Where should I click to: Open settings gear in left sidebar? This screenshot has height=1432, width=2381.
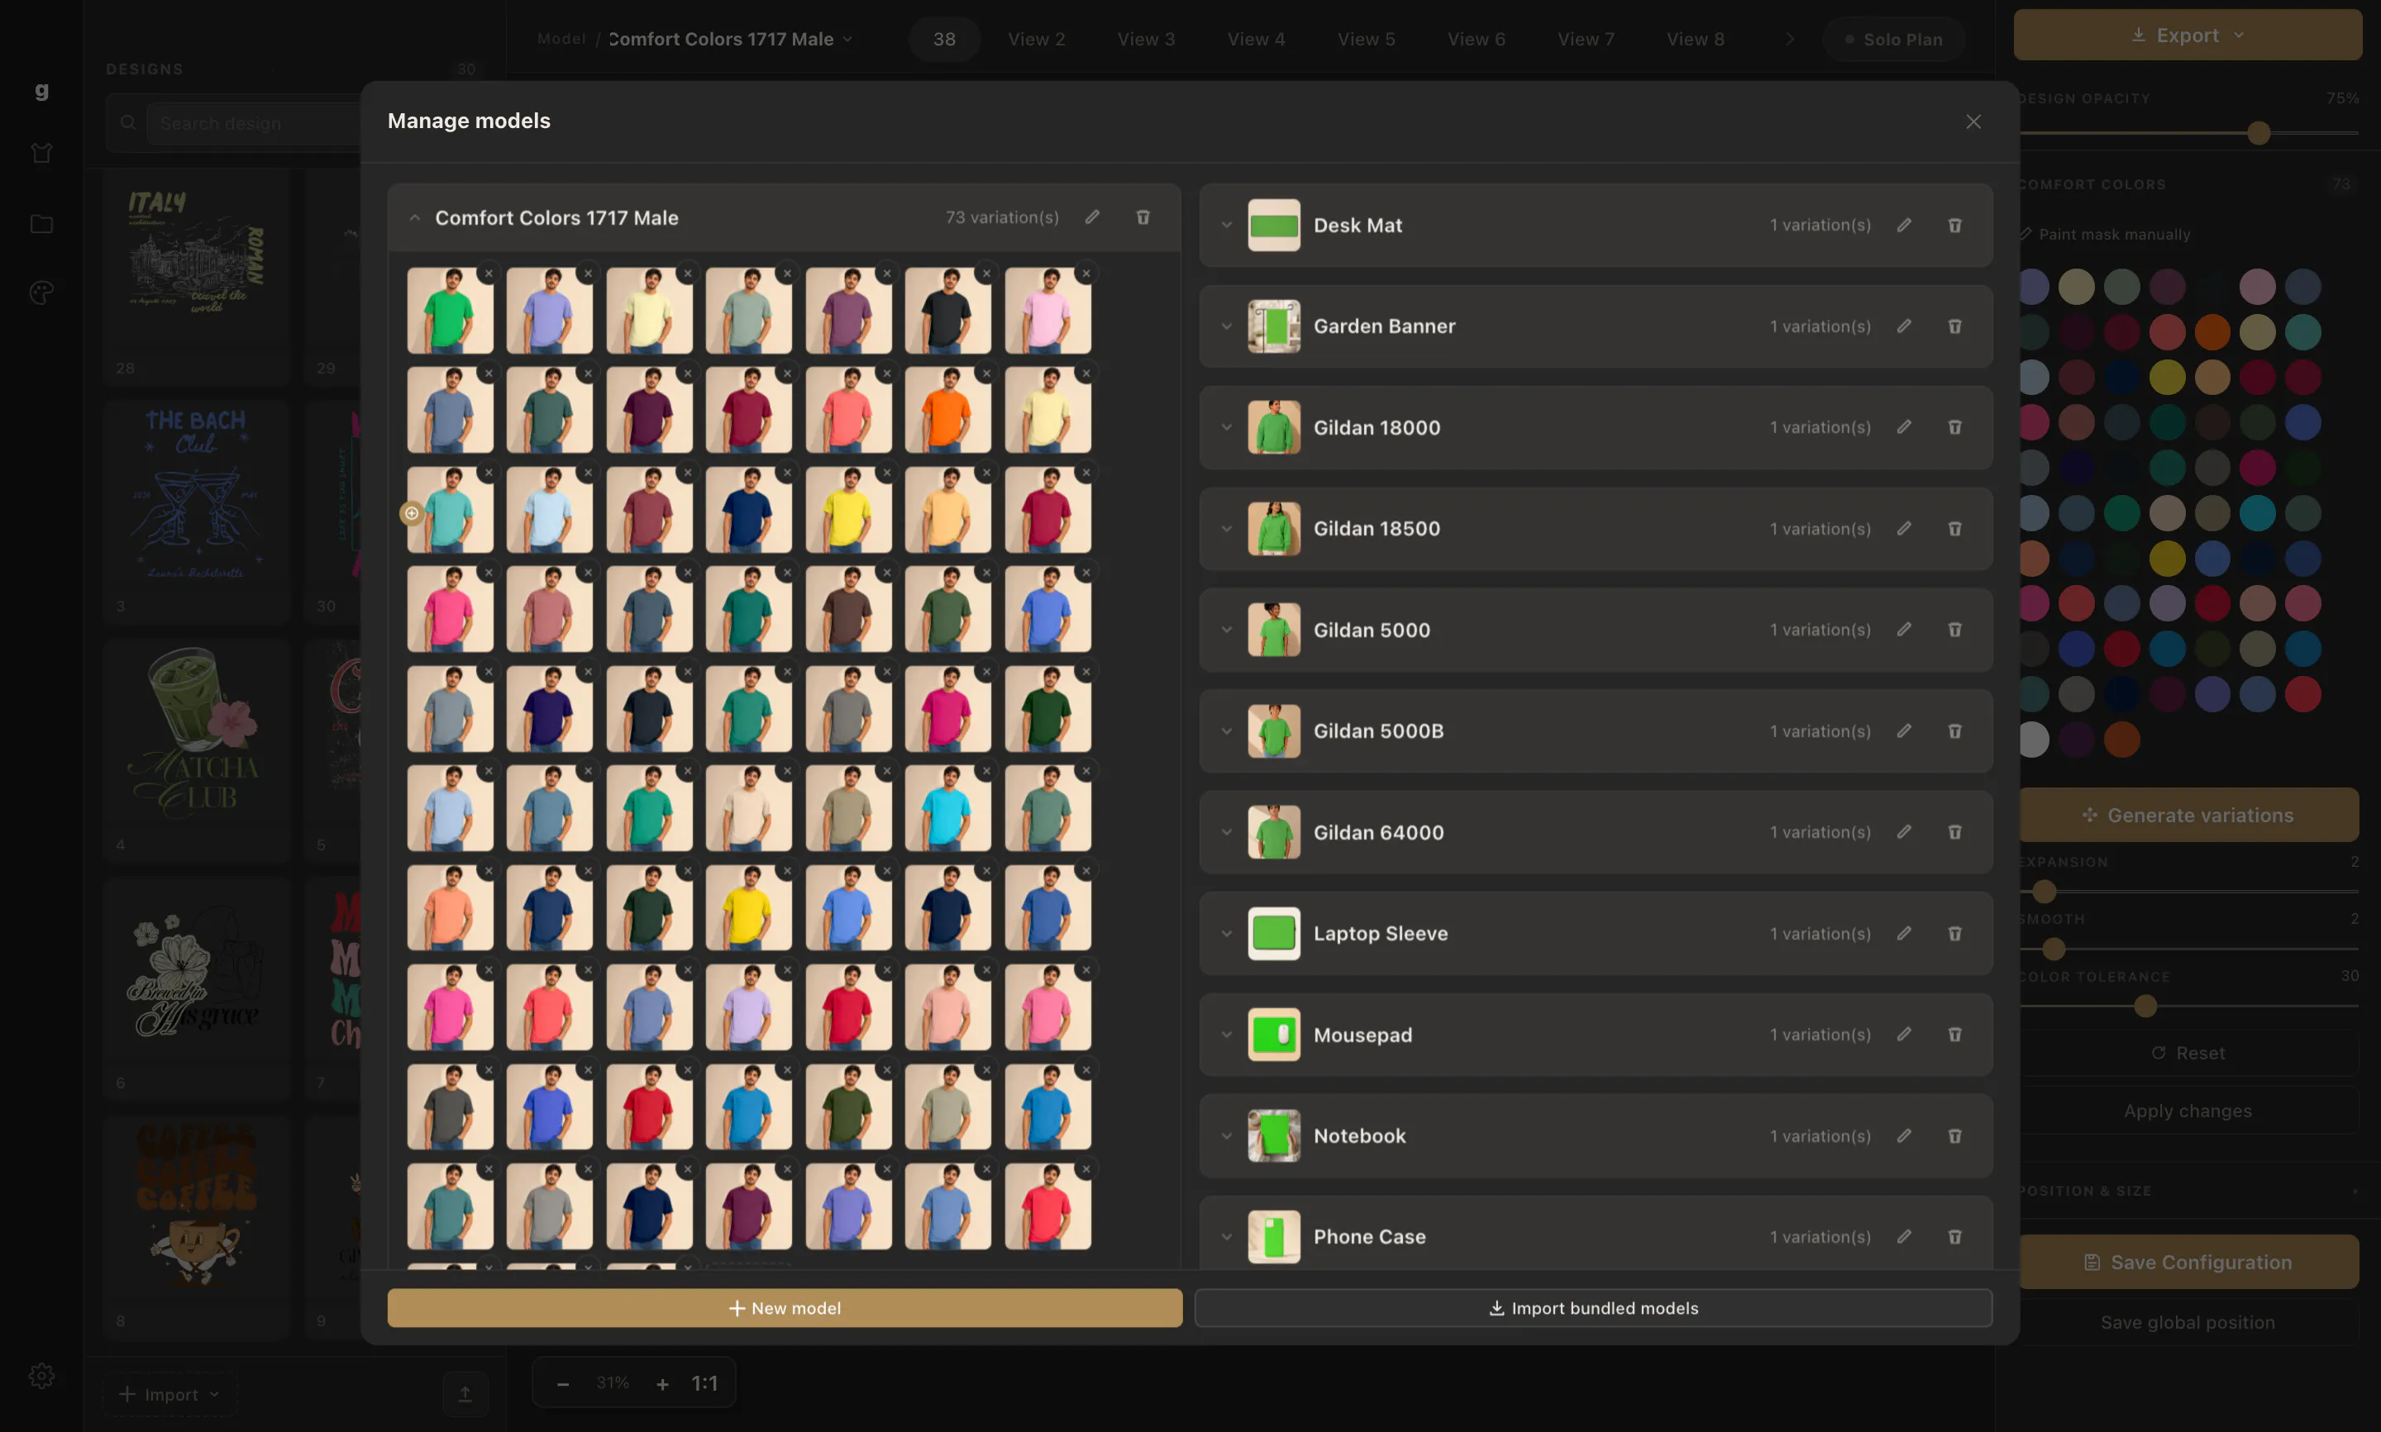pyautogui.click(x=41, y=1376)
